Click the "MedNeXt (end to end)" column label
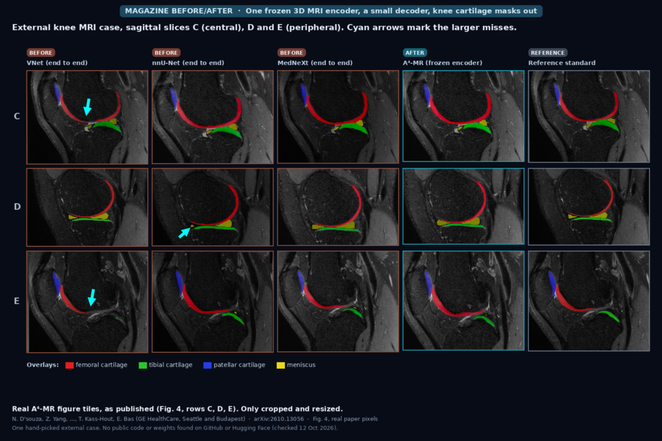Viewport: 662px width, 441px height. pyautogui.click(x=315, y=63)
